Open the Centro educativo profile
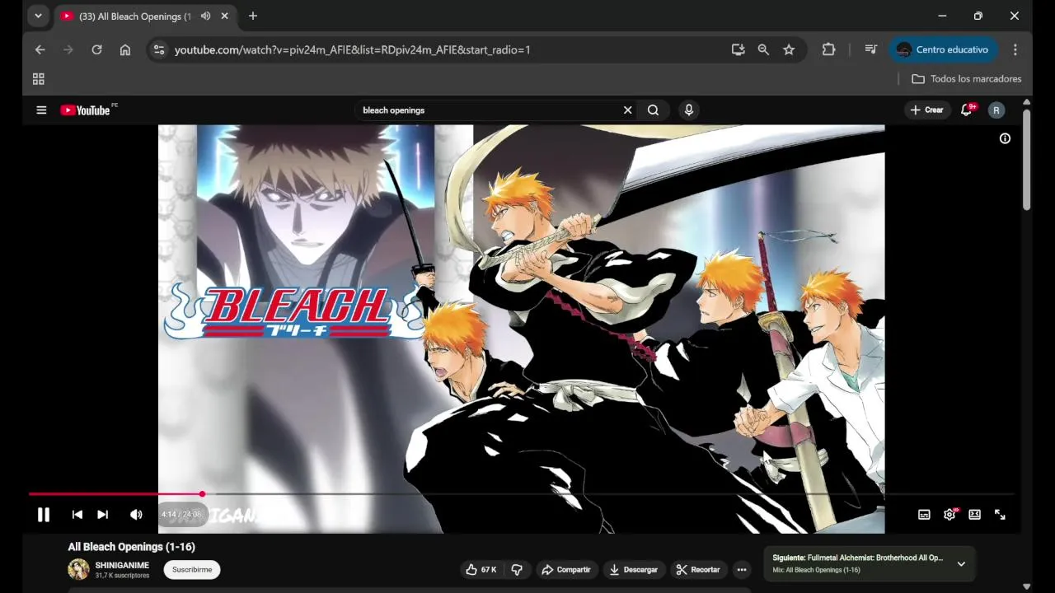The height and width of the screenshot is (593, 1055). 944,49
